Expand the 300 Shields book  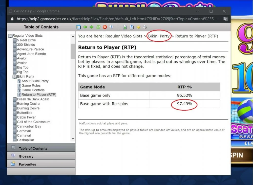click(x=15, y=45)
